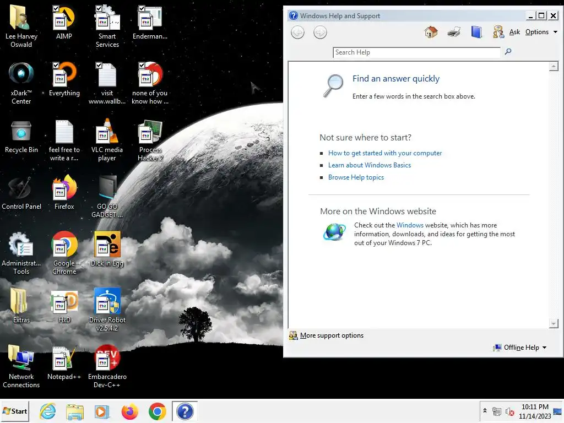Select the Control Panel desktop icon
The width and height of the screenshot is (564, 423).
point(21,193)
